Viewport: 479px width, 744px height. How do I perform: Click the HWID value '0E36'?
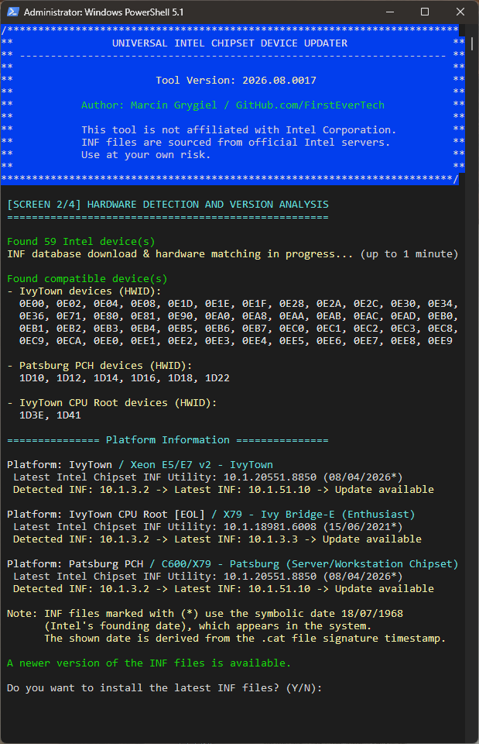(x=31, y=316)
